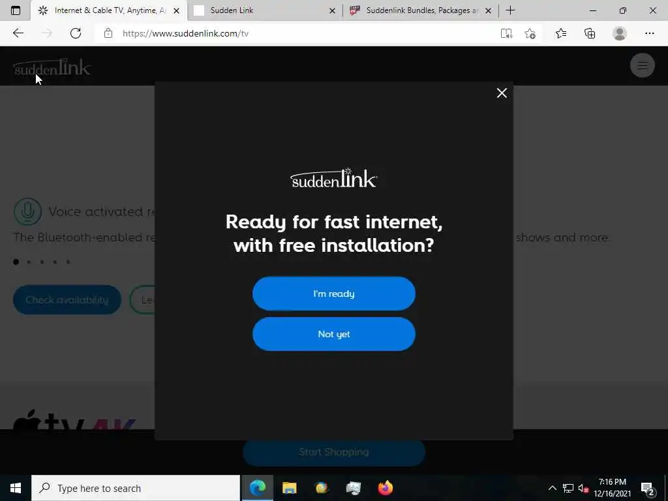Switch to the "Sudden Link" tab
Image resolution: width=668 pixels, height=501 pixels.
pos(265,10)
